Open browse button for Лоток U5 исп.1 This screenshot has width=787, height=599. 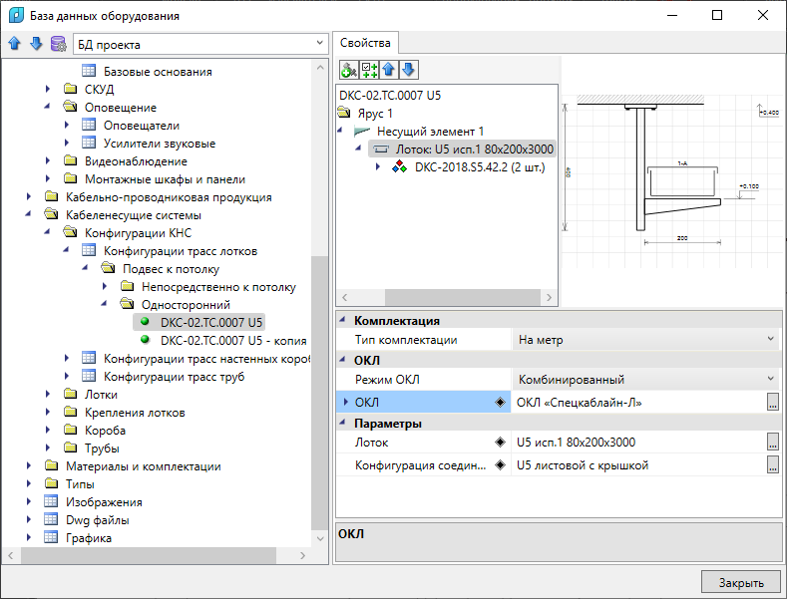tap(772, 442)
